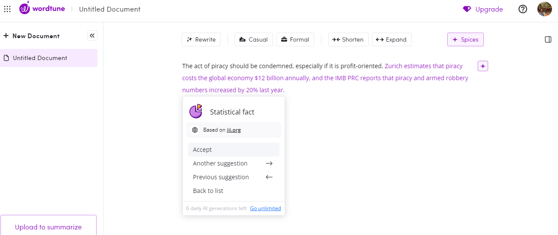Click the Go unlimited link
The height and width of the screenshot is (235, 558).
pyautogui.click(x=265, y=208)
